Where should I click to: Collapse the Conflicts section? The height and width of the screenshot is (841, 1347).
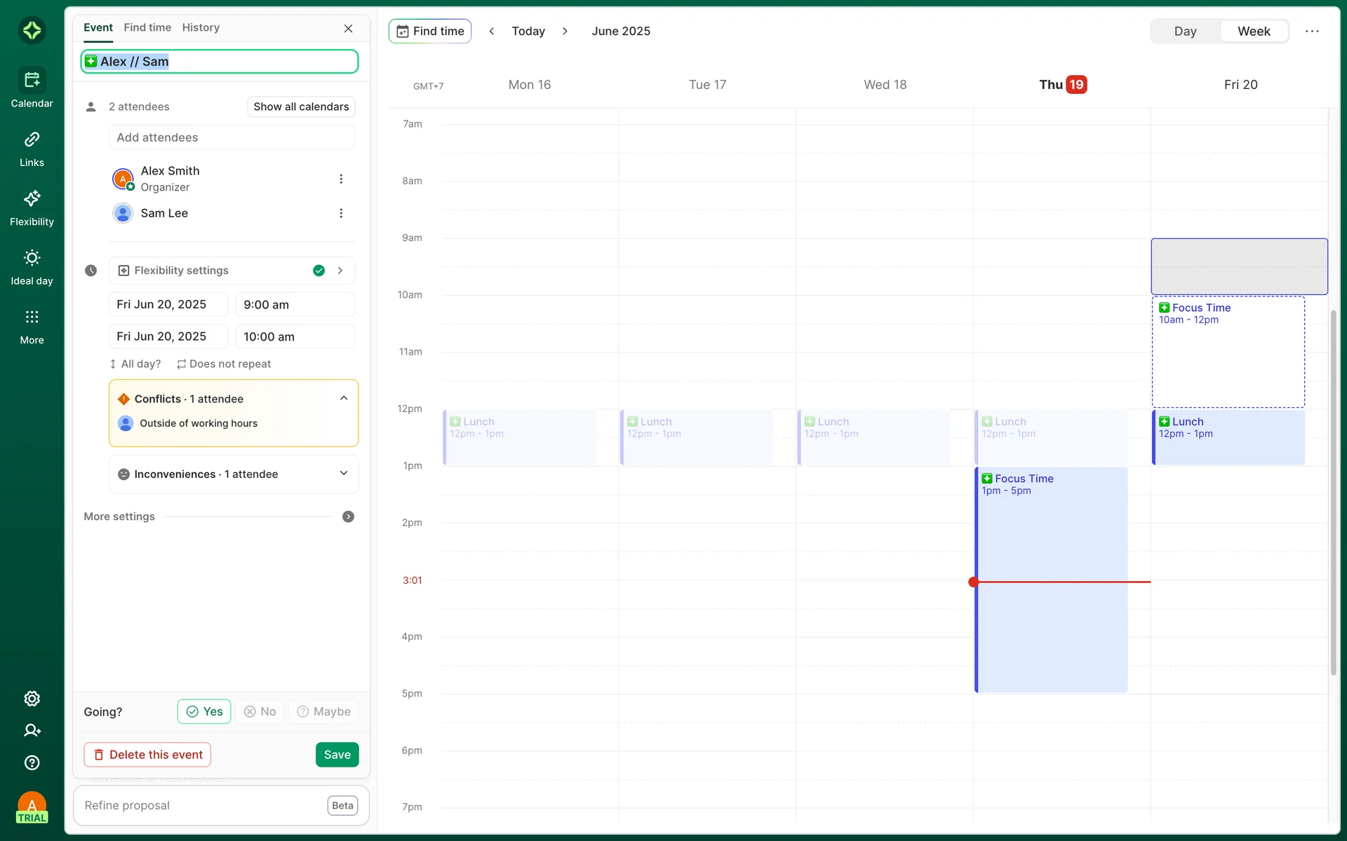[344, 398]
